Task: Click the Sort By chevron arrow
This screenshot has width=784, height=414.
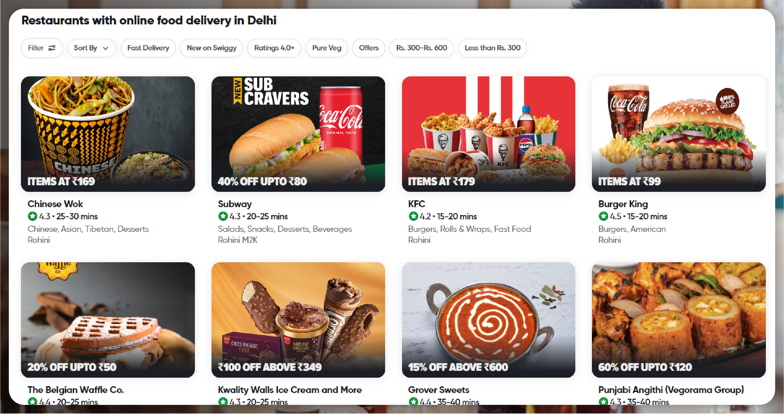Action: (106, 48)
